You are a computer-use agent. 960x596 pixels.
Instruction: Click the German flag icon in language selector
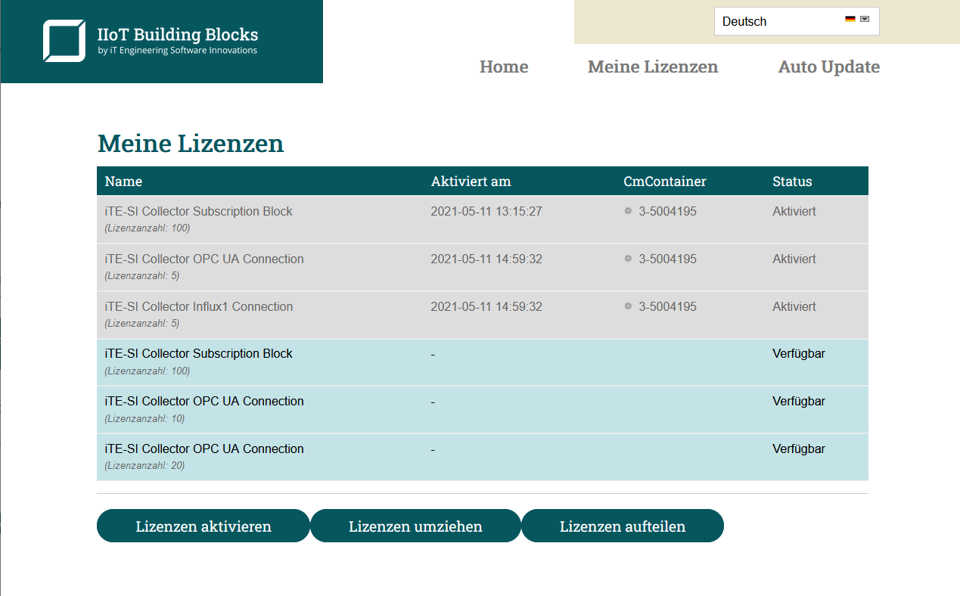850,19
